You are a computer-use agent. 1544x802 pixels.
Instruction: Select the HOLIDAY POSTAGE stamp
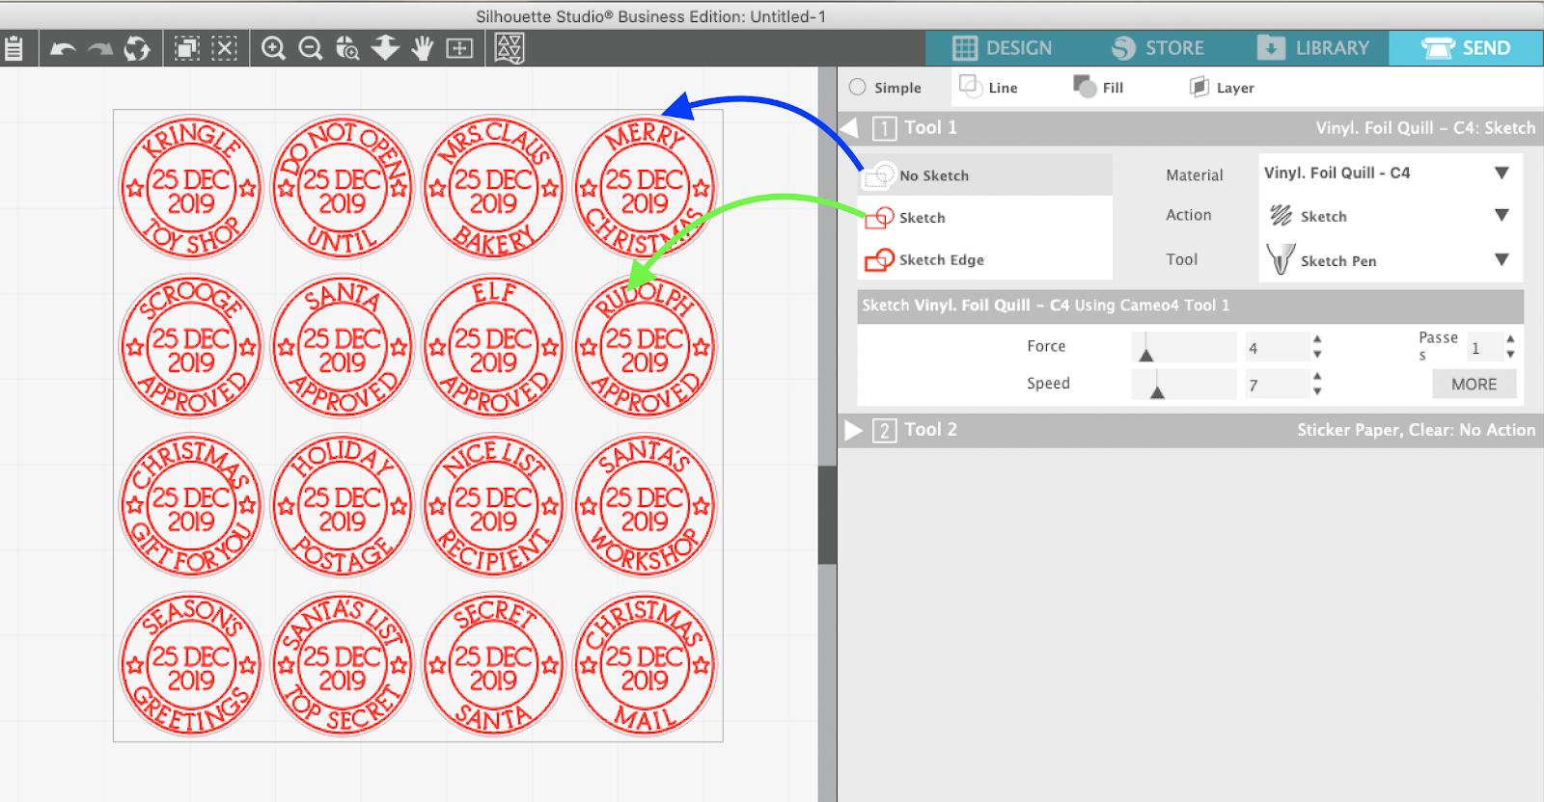click(343, 506)
